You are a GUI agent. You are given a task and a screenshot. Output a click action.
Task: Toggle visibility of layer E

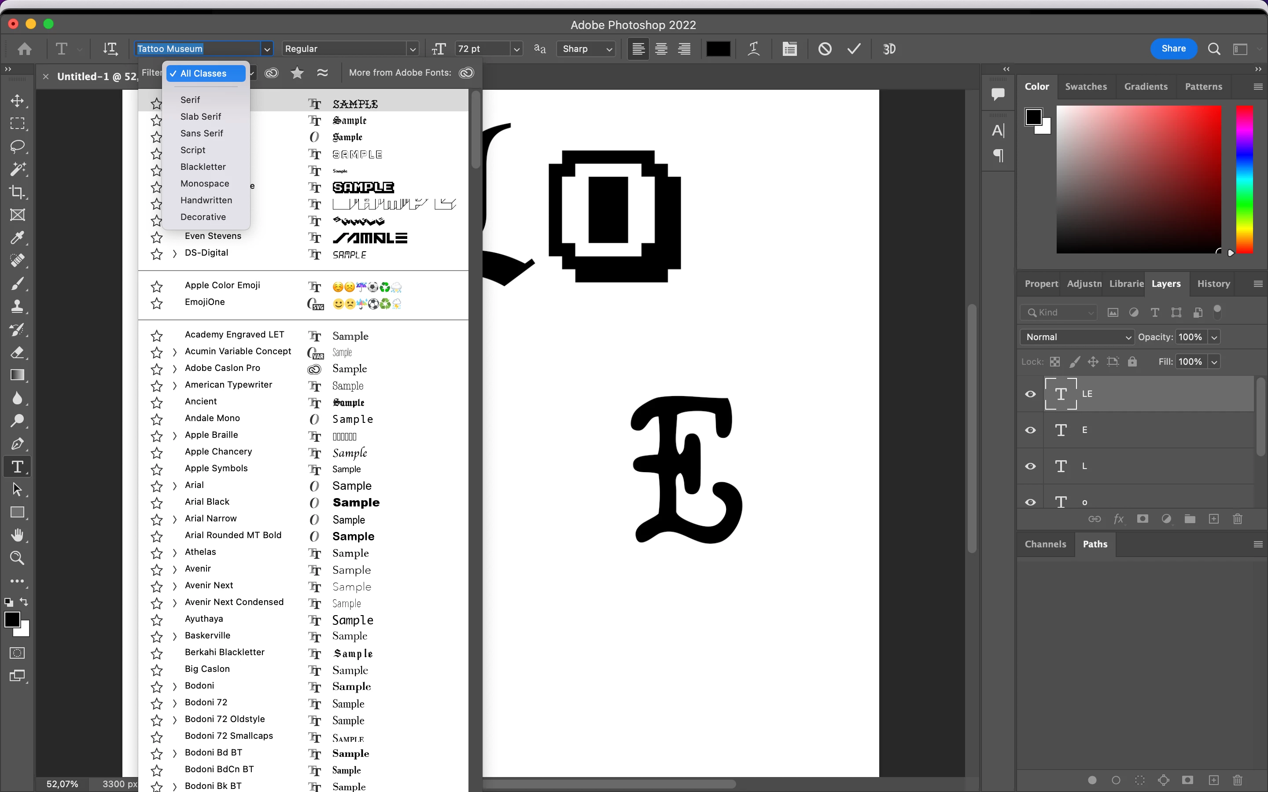pos(1030,430)
